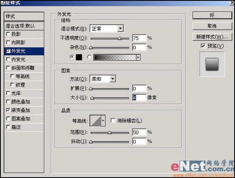
Task: Open the contour picker dropdown arrow
Action: (103, 121)
